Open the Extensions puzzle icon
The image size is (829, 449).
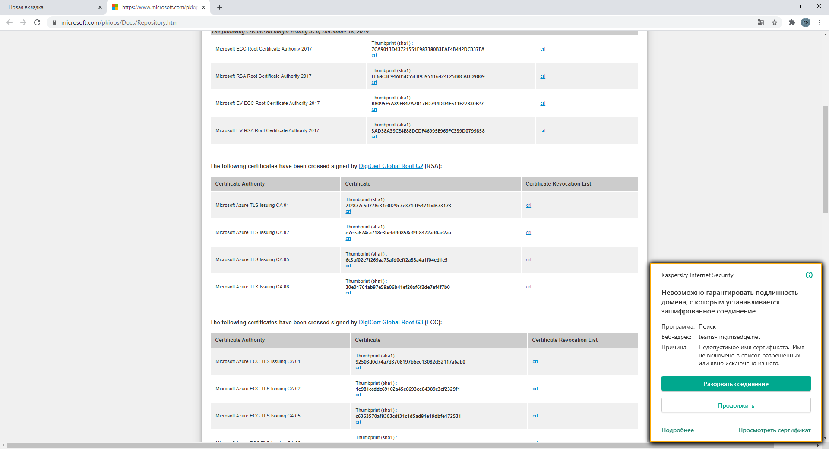point(791,22)
